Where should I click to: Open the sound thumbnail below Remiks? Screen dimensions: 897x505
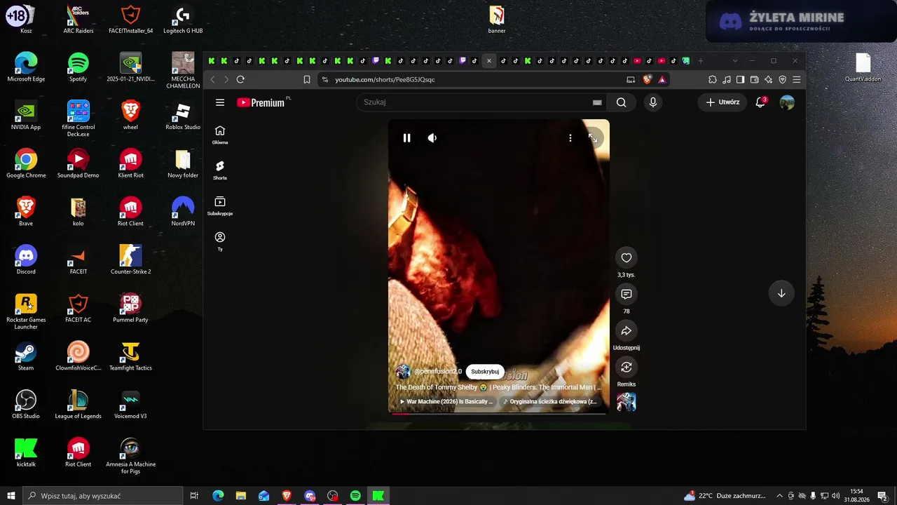click(626, 402)
